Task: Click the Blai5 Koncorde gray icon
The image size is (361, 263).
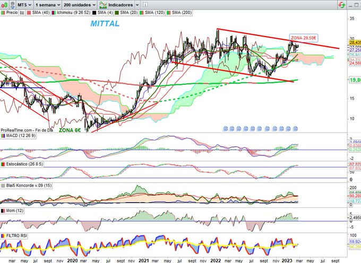Action: pos(3,186)
